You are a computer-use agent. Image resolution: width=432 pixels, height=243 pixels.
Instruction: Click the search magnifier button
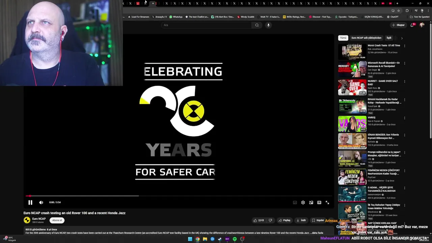257,25
